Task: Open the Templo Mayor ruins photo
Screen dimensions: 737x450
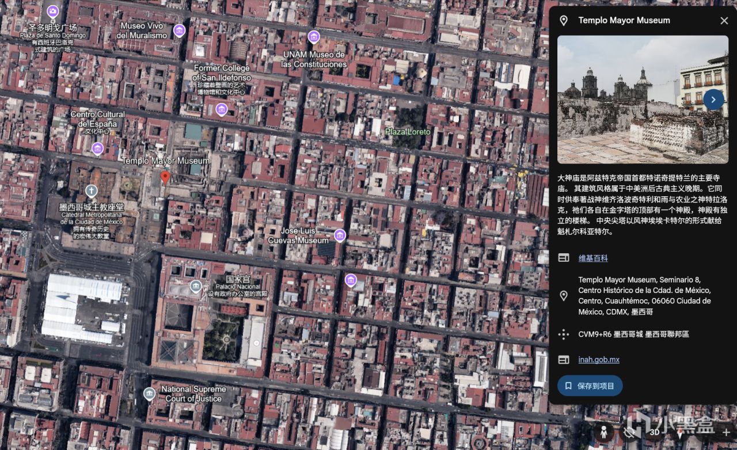Action: [x=643, y=100]
